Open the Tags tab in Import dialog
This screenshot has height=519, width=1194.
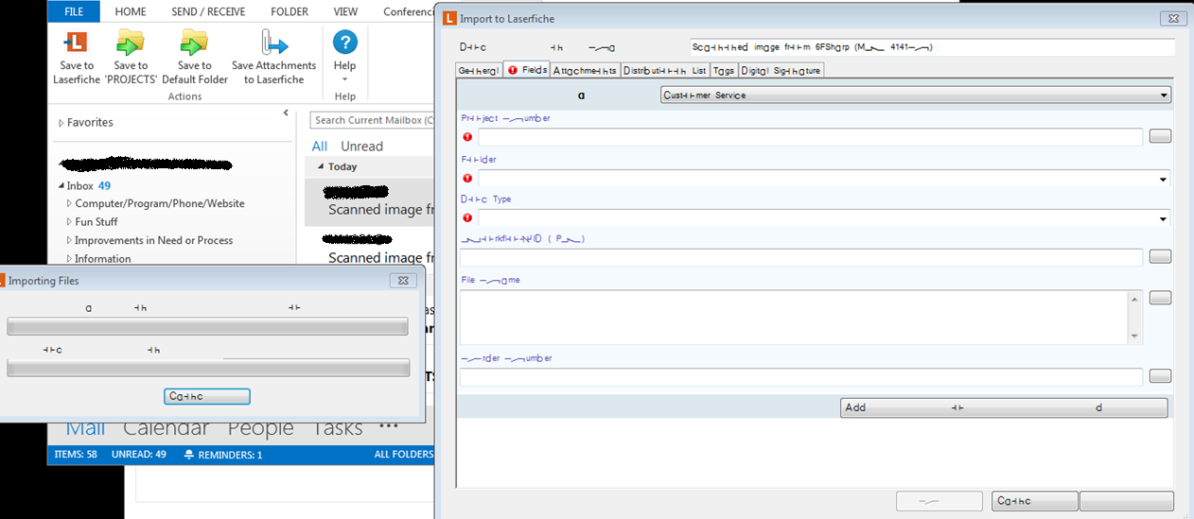(x=724, y=70)
